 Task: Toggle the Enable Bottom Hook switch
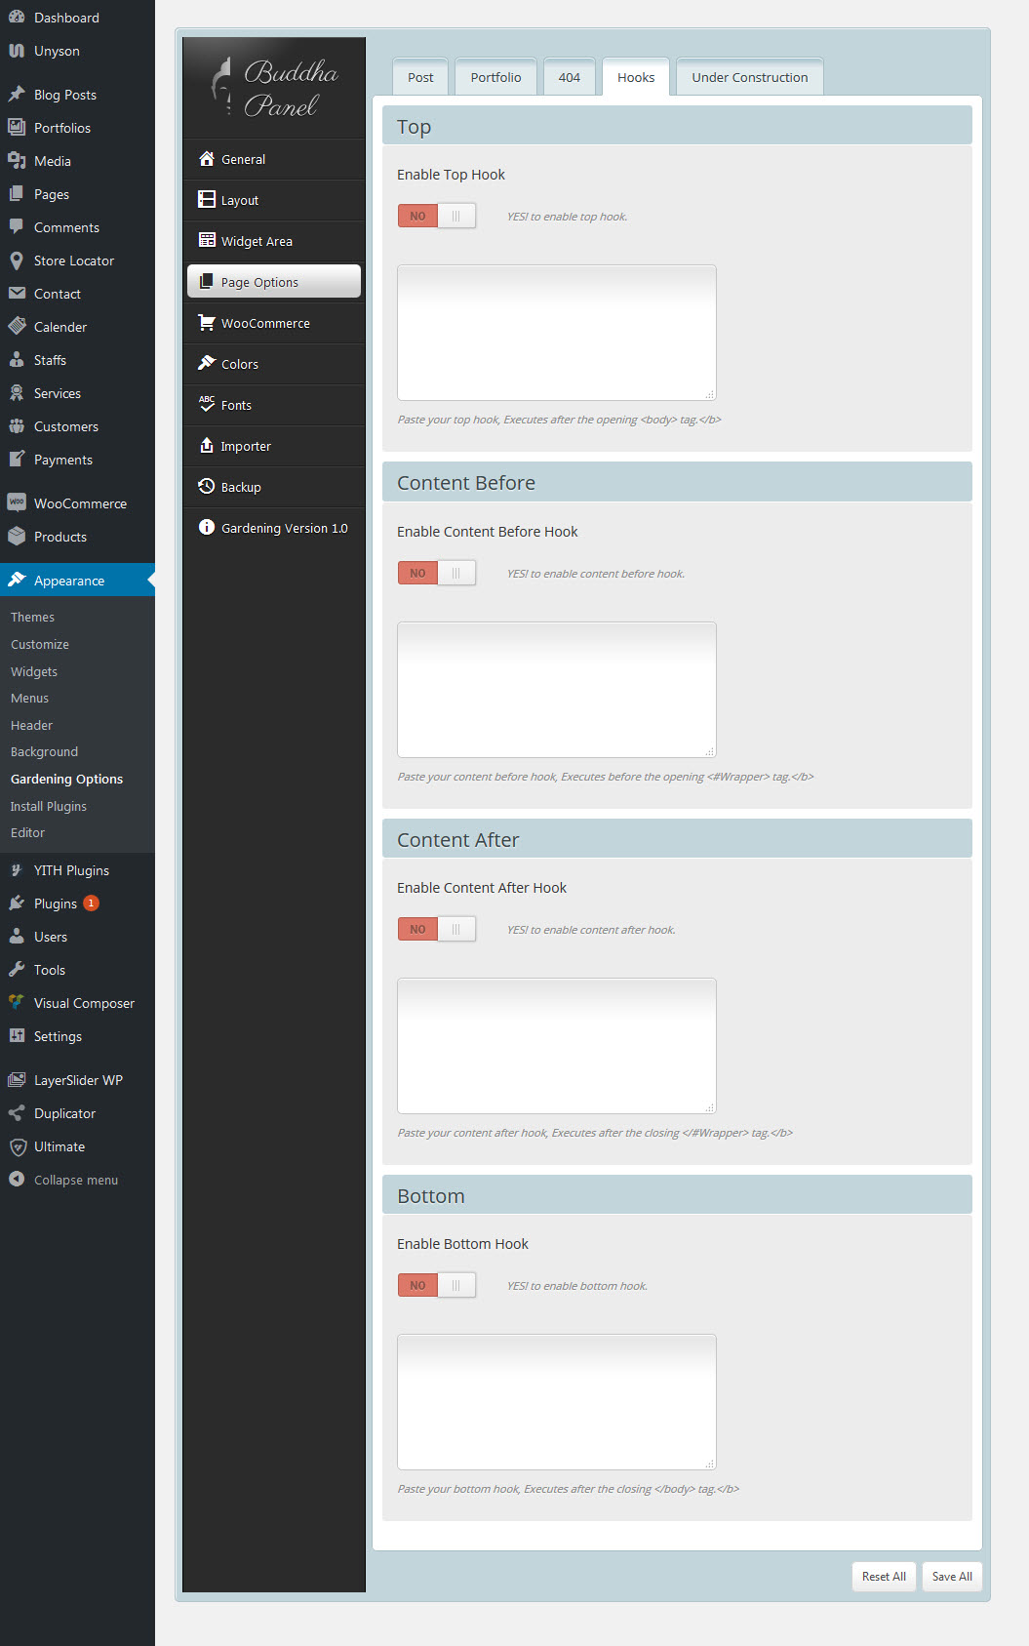(x=437, y=1286)
